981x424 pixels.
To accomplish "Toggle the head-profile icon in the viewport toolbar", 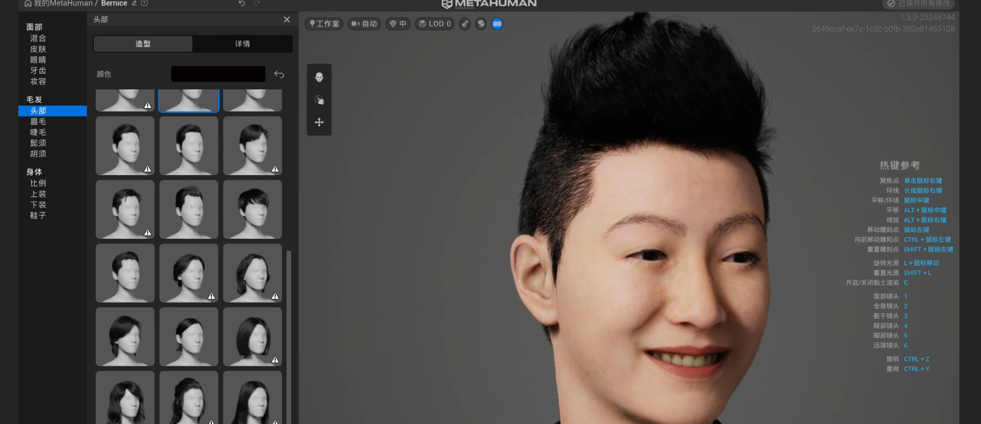I will click(x=481, y=24).
